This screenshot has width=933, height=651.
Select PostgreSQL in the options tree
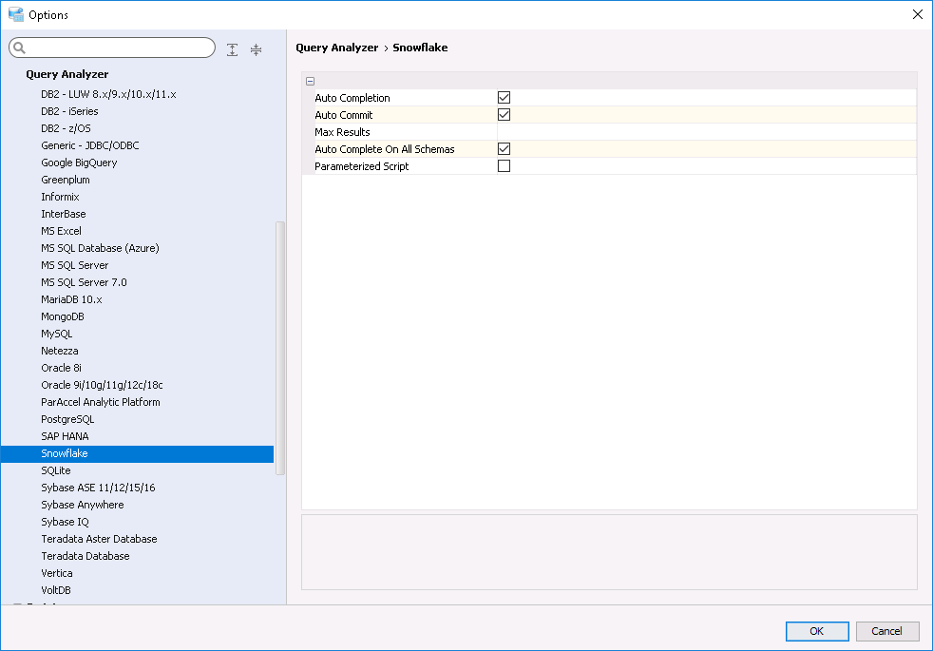coord(67,419)
